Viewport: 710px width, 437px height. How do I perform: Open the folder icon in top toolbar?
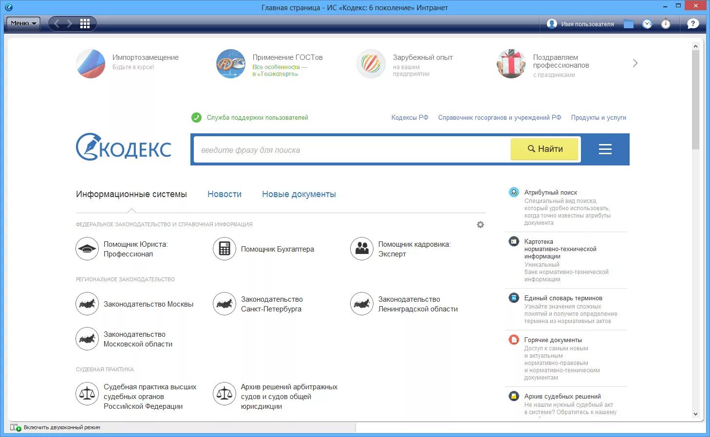pyautogui.click(x=629, y=24)
